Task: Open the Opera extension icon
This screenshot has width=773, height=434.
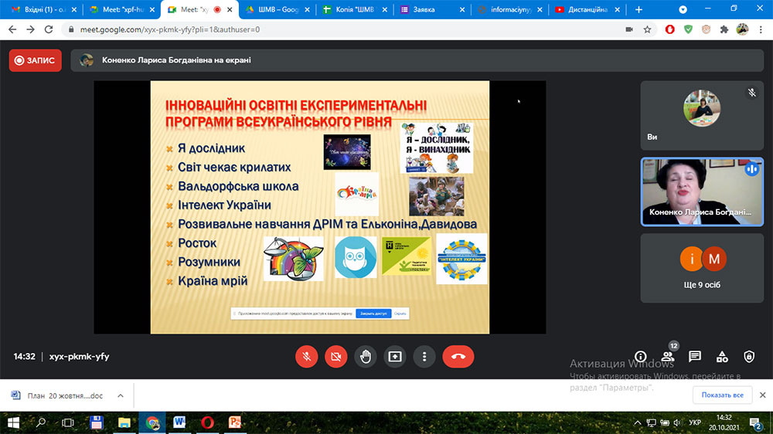Action: pyautogui.click(x=669, y=29)
